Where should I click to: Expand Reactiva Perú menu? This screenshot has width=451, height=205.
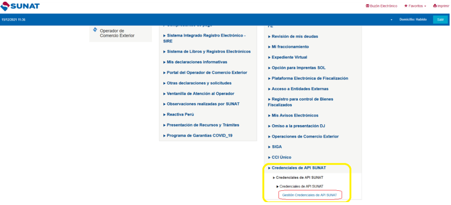178,114
